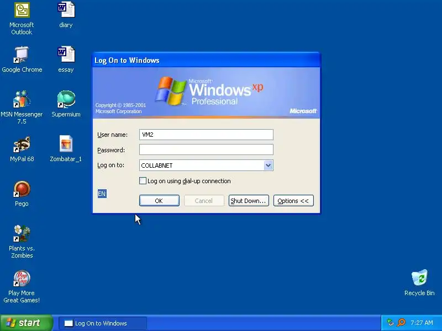This screenshot has width=442, height=331.
Task: Click the OK button to log on
Action: [159, 201]
